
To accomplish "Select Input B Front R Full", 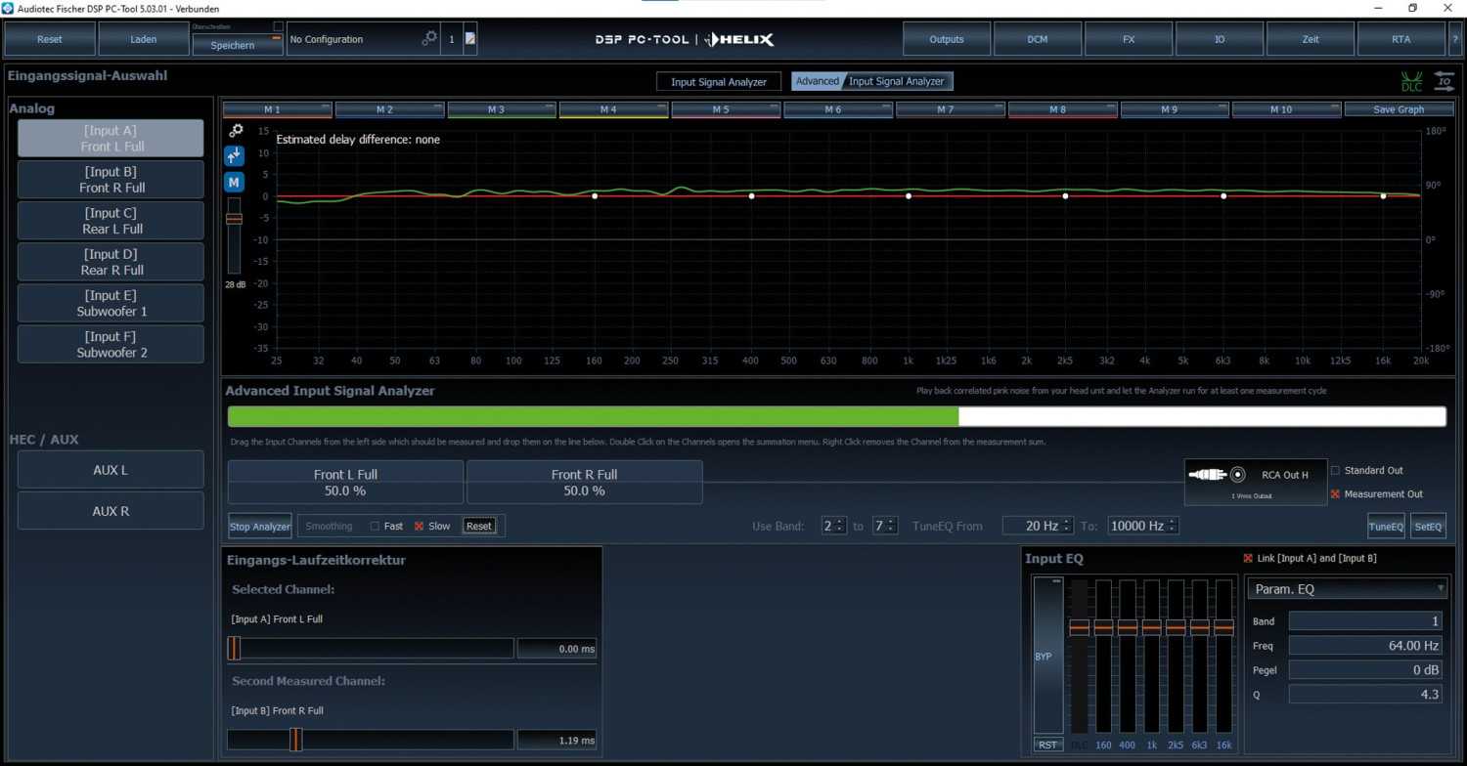I will pyautogui.click(x=111, y=180).
